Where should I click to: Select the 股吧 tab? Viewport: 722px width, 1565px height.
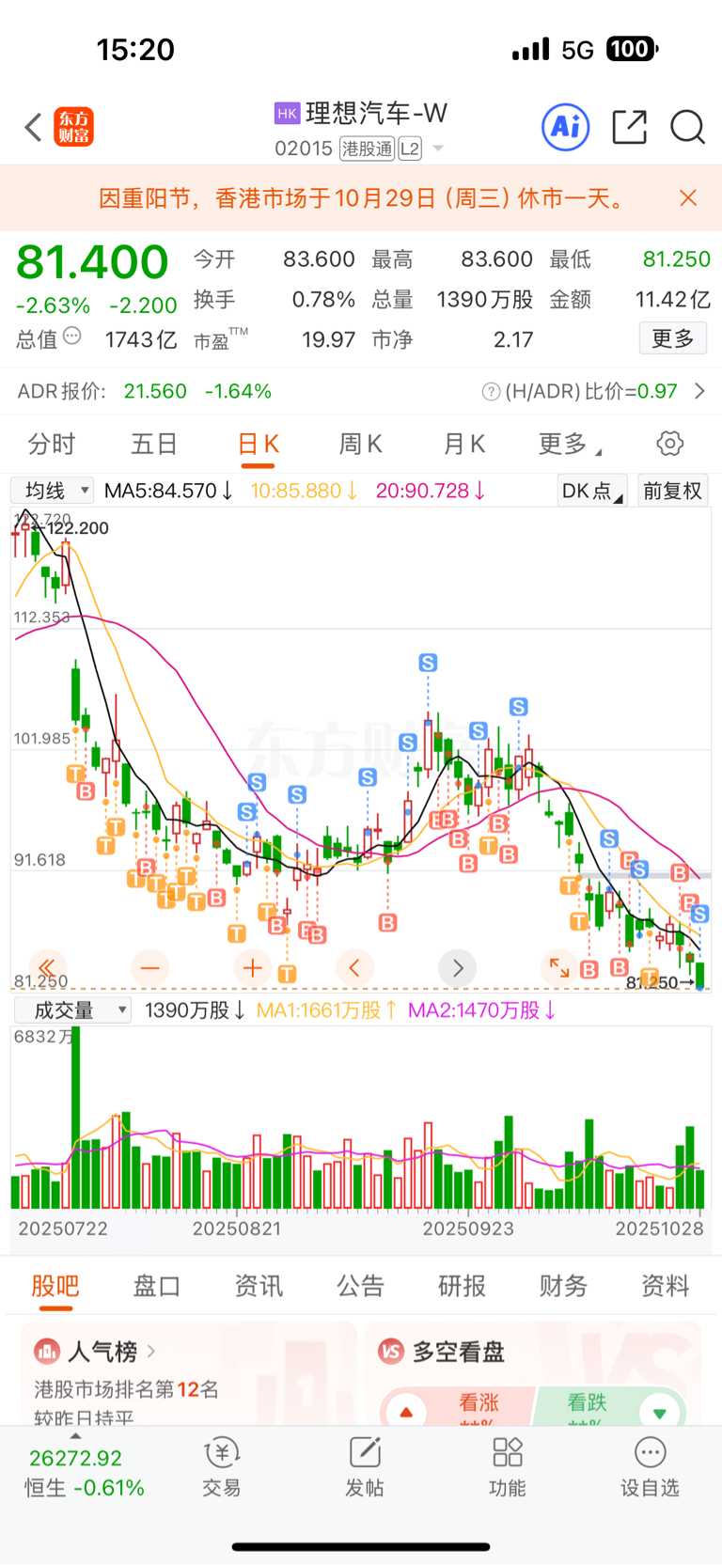coord(55,1285)
